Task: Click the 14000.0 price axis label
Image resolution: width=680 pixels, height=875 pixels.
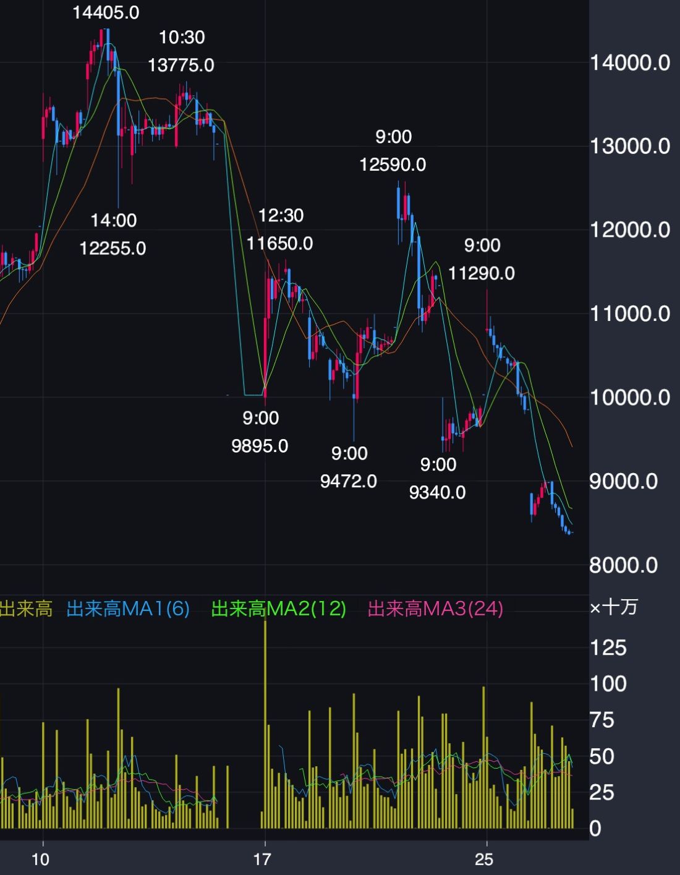Action: point(629,62)
